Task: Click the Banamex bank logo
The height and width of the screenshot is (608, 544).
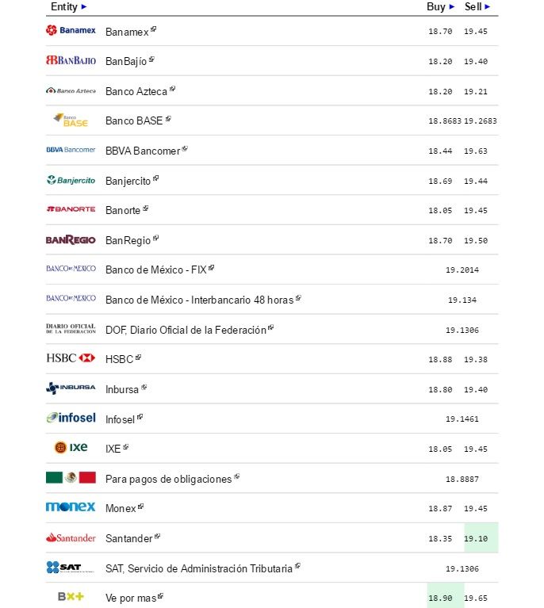Action: click(71, 30)
